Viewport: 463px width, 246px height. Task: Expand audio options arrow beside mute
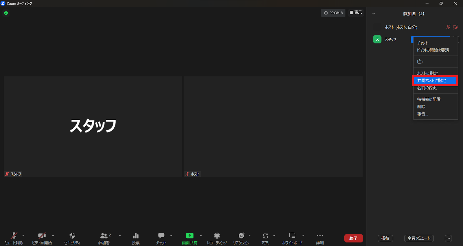pos(23,236)
